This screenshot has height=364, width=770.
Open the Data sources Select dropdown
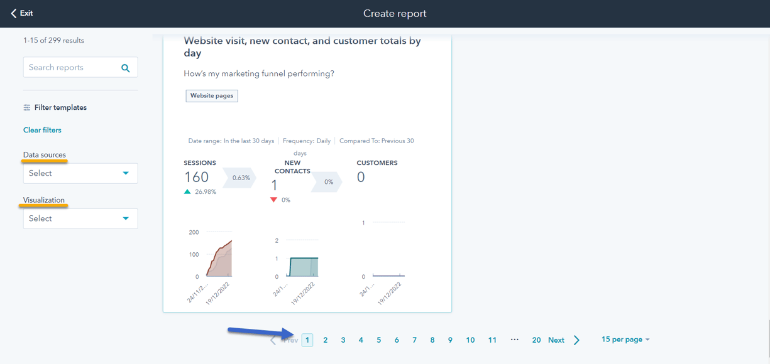click(x=80, y=173)
